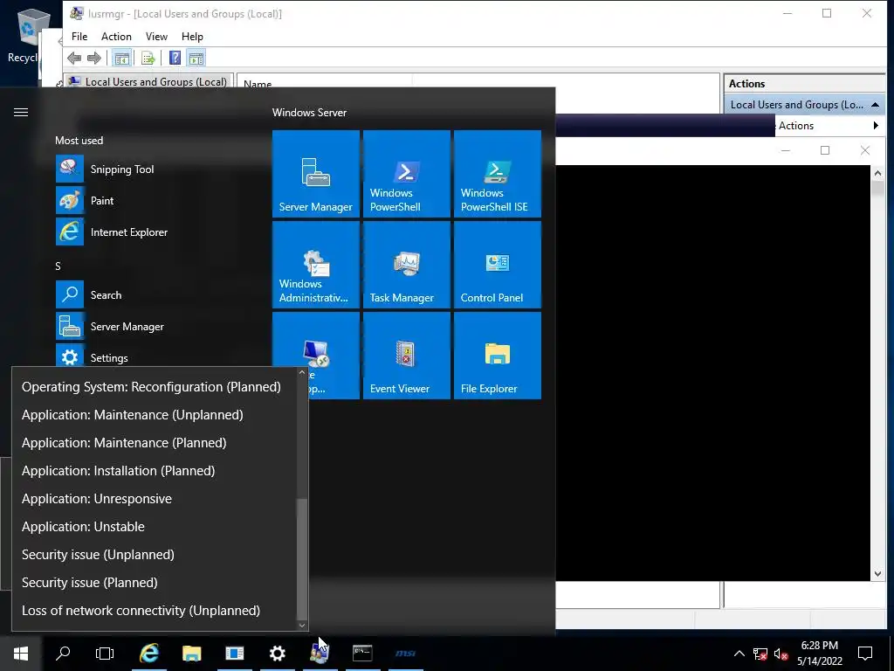
Task: Collapse Local Users and Groups actions section
Action: pos(875,105)
